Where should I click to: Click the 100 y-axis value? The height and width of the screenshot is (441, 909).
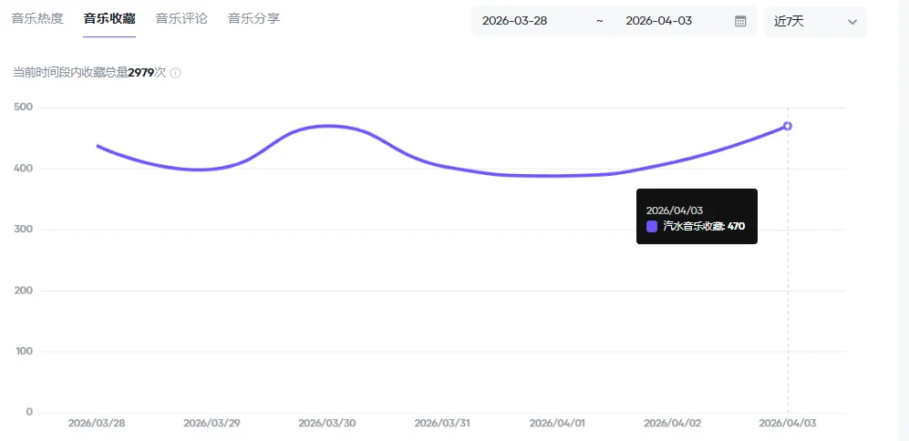pyautogui.click(x=23, y=351)
